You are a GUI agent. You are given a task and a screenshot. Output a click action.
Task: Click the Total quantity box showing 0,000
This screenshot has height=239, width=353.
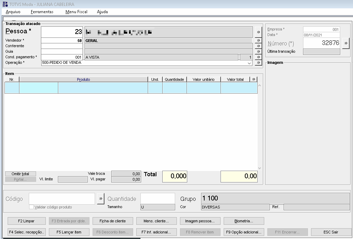(x=175, y=176)
